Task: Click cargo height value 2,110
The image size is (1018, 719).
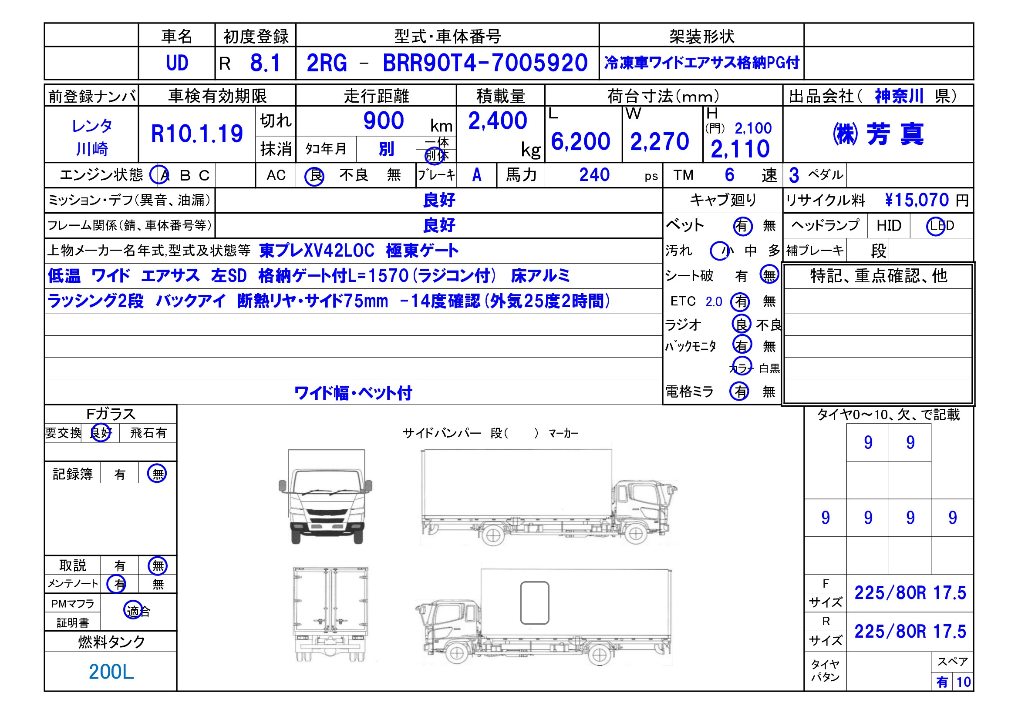Action: click(x=740, y=149)
